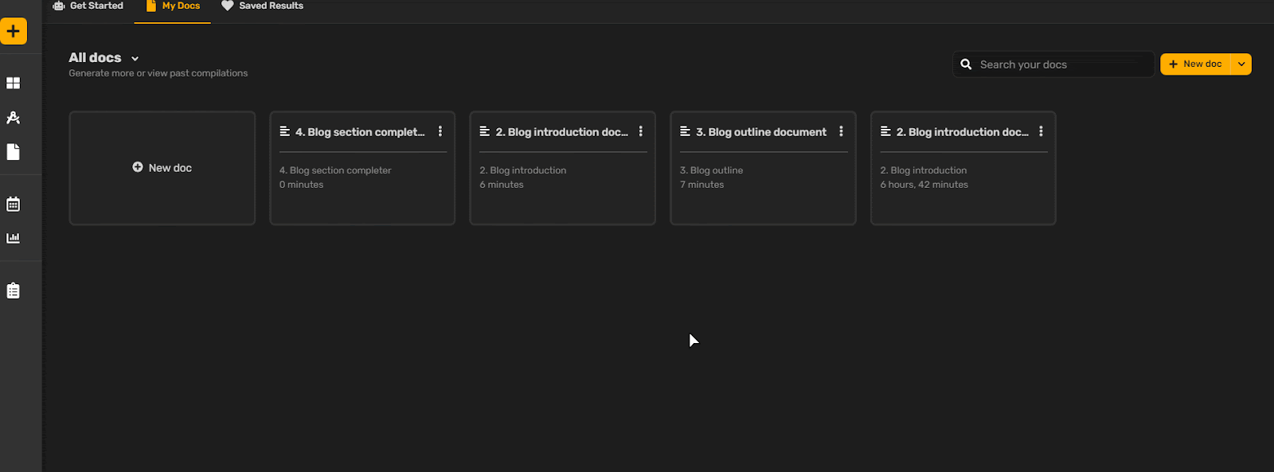Image resolution: width=1274 pixels, height=472 pixels.
Task: Open the calendar icon in sidebar
Action: tap(14, 205)
